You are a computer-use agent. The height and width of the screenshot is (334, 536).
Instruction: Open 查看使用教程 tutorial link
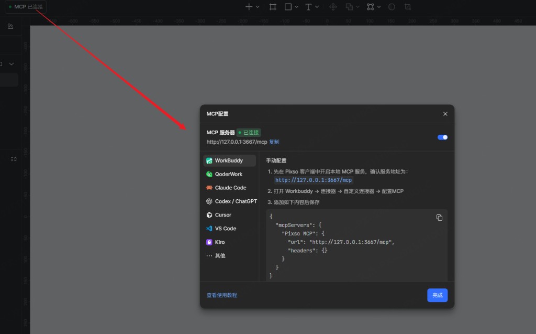click(x=222, y=295)
